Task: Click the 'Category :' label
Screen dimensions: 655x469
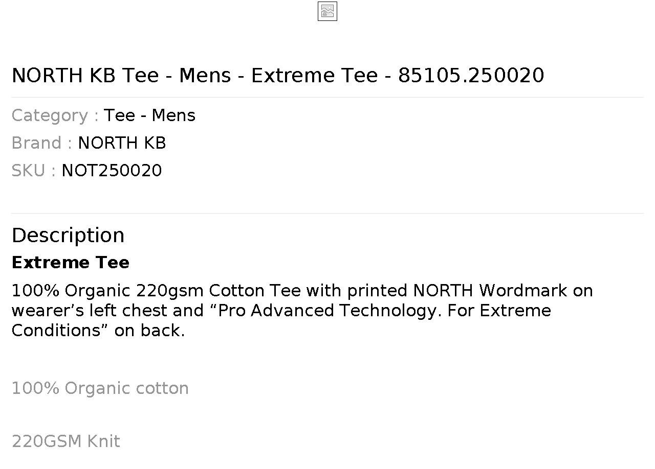Action: [x=55, y=115]
